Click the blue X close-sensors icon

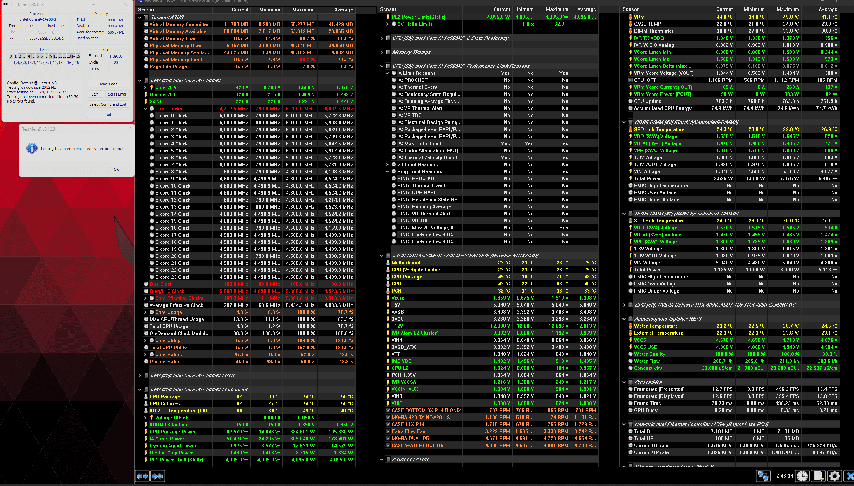[850, 476]
